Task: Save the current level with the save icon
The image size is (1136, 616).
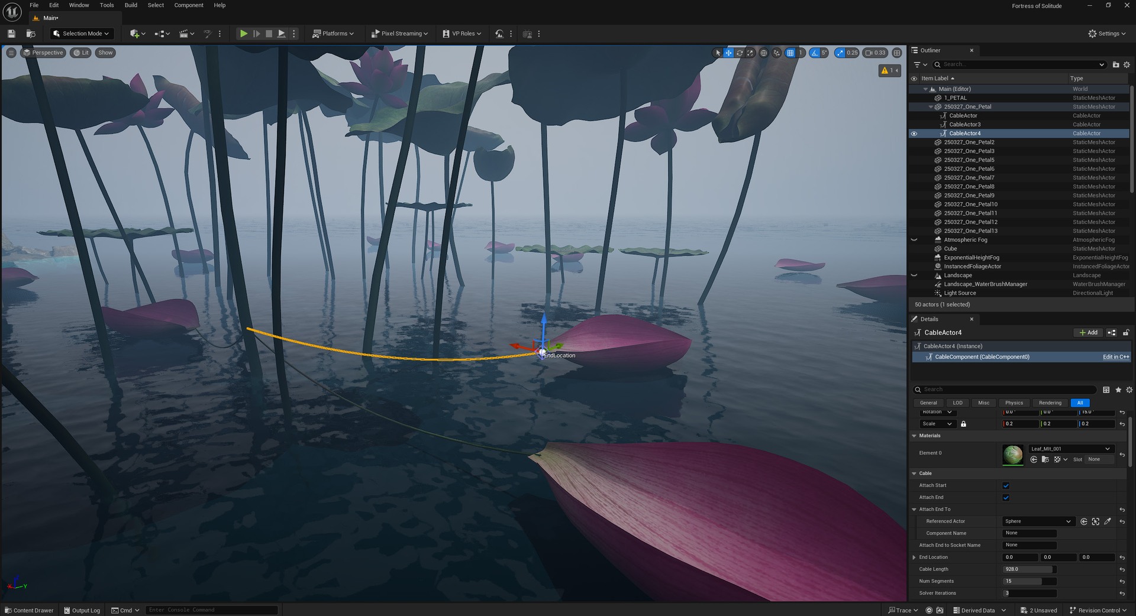Action: (11, 34)
